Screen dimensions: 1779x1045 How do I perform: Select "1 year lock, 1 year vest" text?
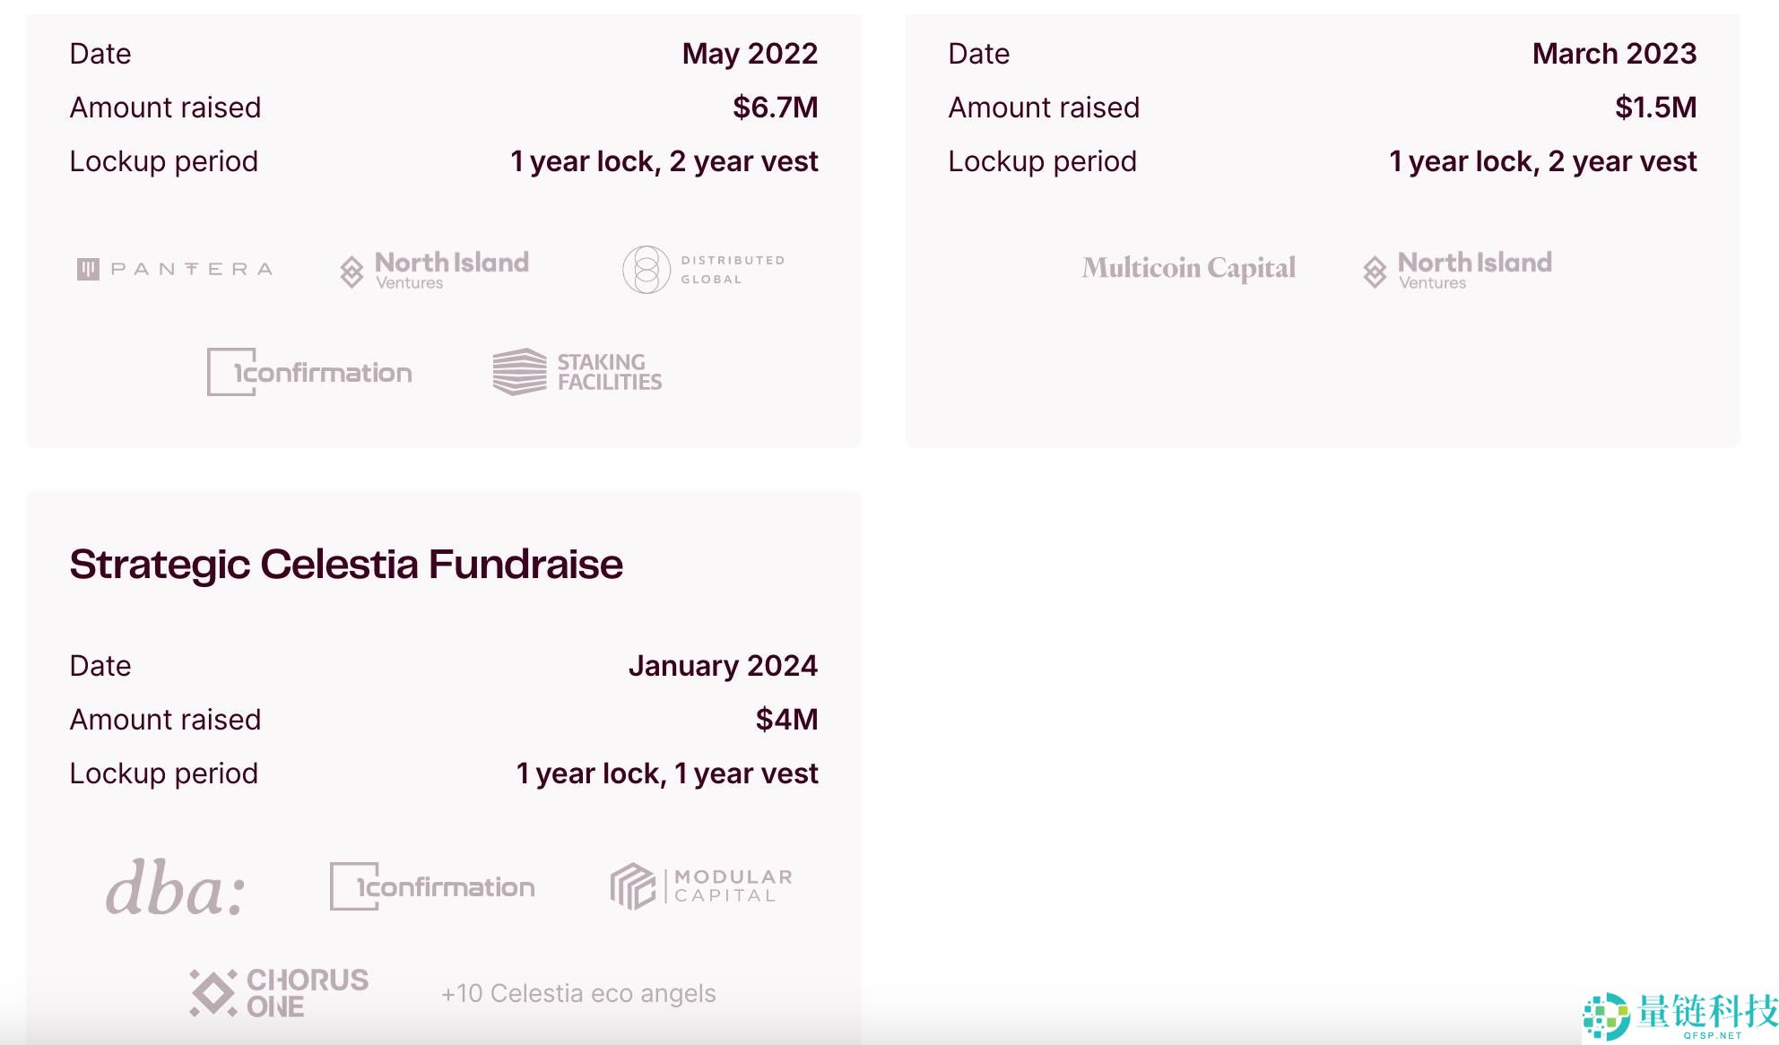coord(667,773)
